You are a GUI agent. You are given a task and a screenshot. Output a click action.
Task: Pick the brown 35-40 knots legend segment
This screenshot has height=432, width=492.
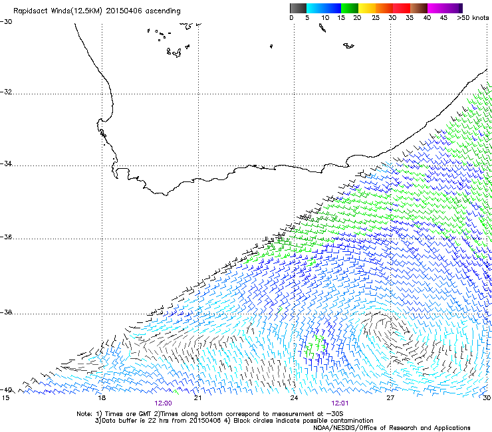coord(419,8)
